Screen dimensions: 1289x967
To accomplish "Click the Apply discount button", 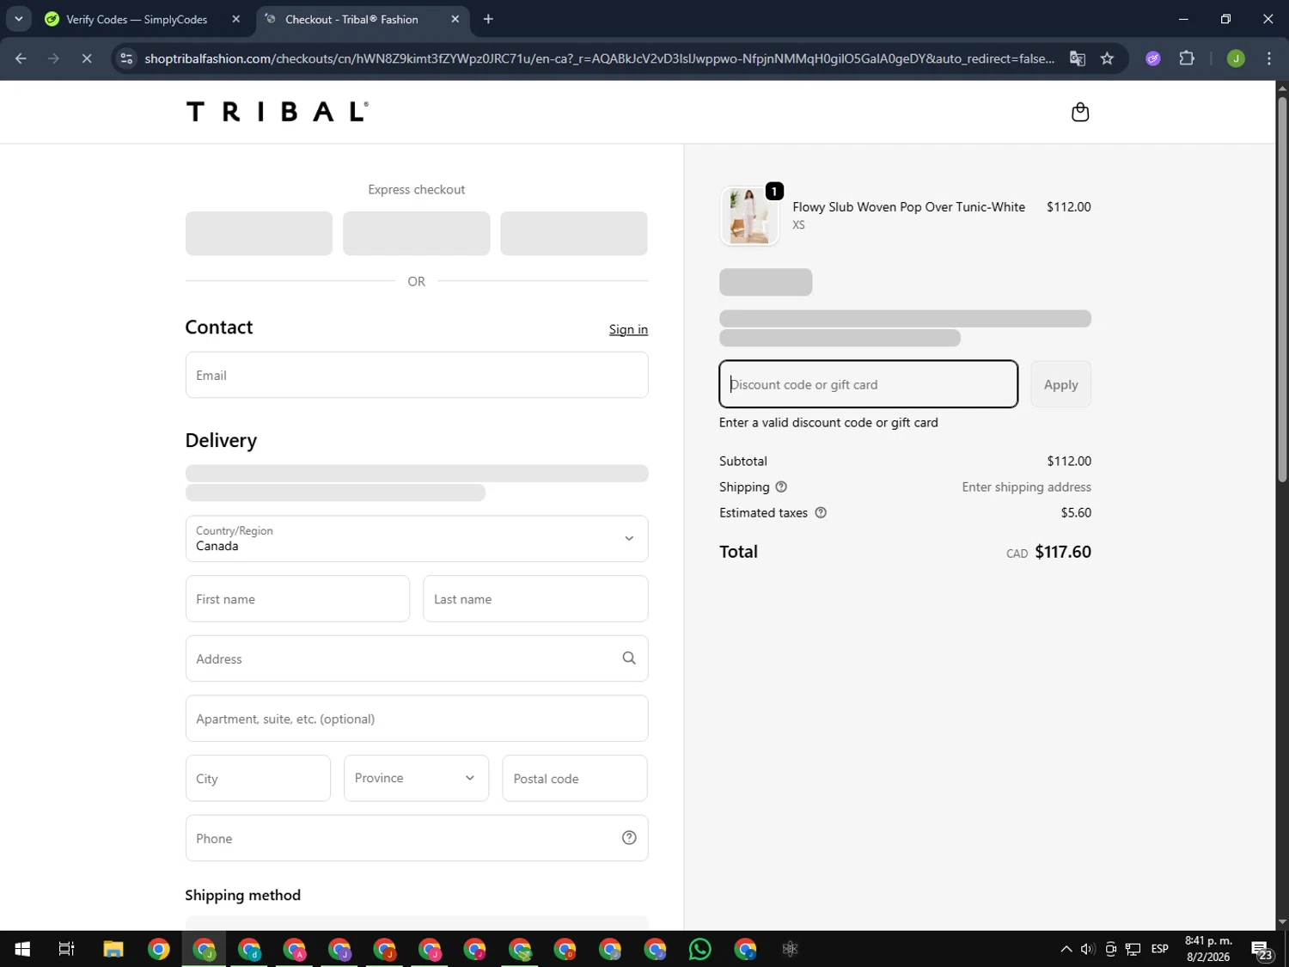I will click(x=1060, y=384).
